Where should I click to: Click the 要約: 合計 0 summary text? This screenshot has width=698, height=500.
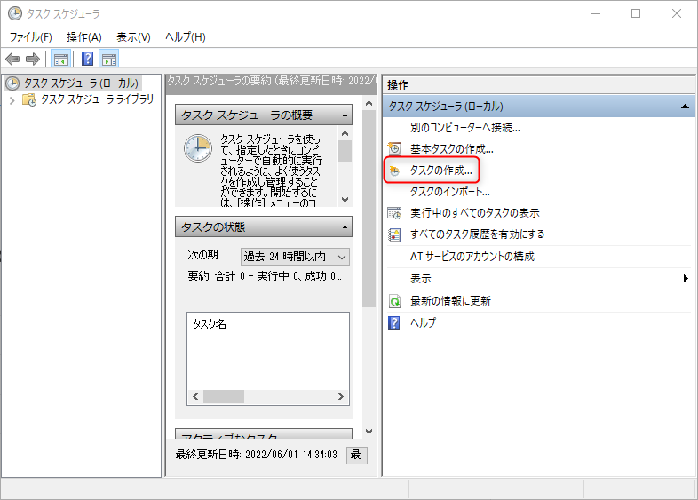click(265, 276)
